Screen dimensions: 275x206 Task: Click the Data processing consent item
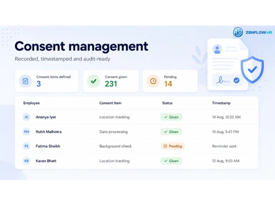click(113, 132)
